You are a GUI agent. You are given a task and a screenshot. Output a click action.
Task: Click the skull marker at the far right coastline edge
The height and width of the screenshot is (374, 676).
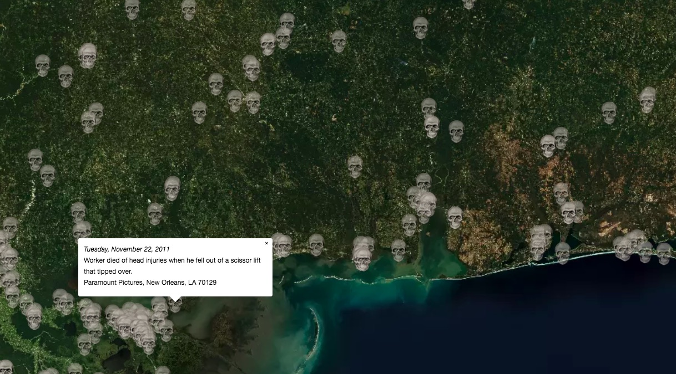point(664,253)
